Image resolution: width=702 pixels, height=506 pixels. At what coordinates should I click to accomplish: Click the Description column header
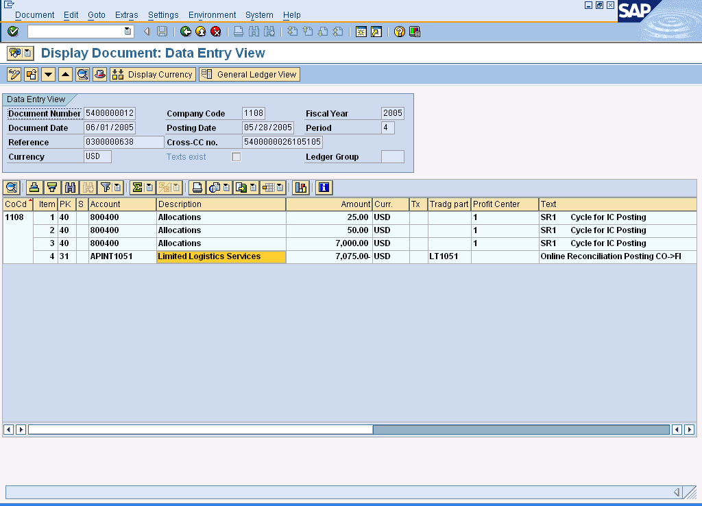pos(221,204)
